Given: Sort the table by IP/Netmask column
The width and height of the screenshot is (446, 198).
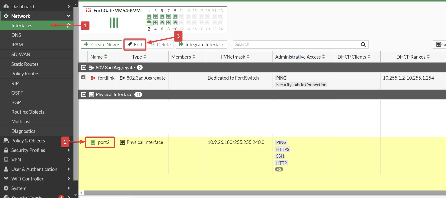Looking at the screenshot, I should [248, 57].
